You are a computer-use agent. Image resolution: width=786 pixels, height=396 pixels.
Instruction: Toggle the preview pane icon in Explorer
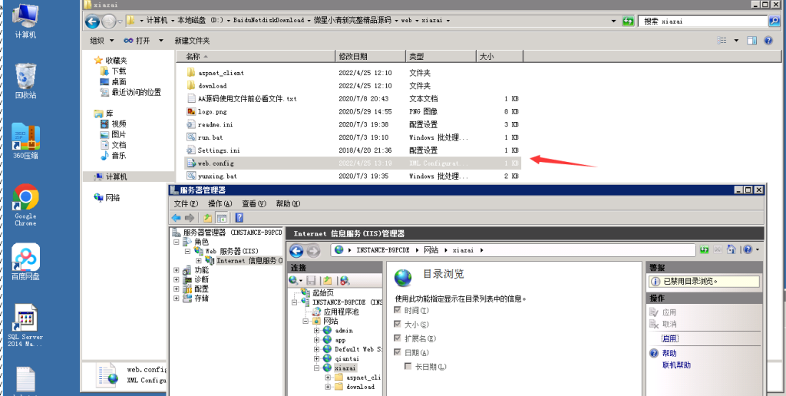click(x=751, y=41)
